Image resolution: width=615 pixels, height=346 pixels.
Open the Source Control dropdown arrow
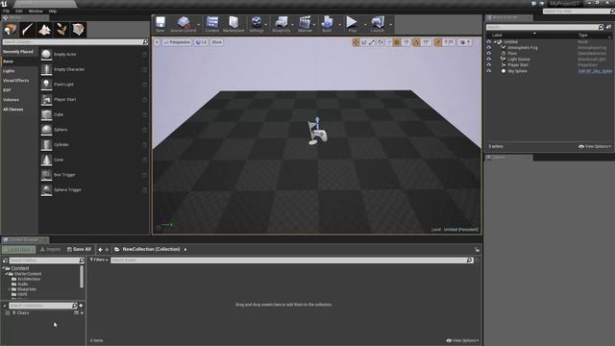[x=199, y=25]
